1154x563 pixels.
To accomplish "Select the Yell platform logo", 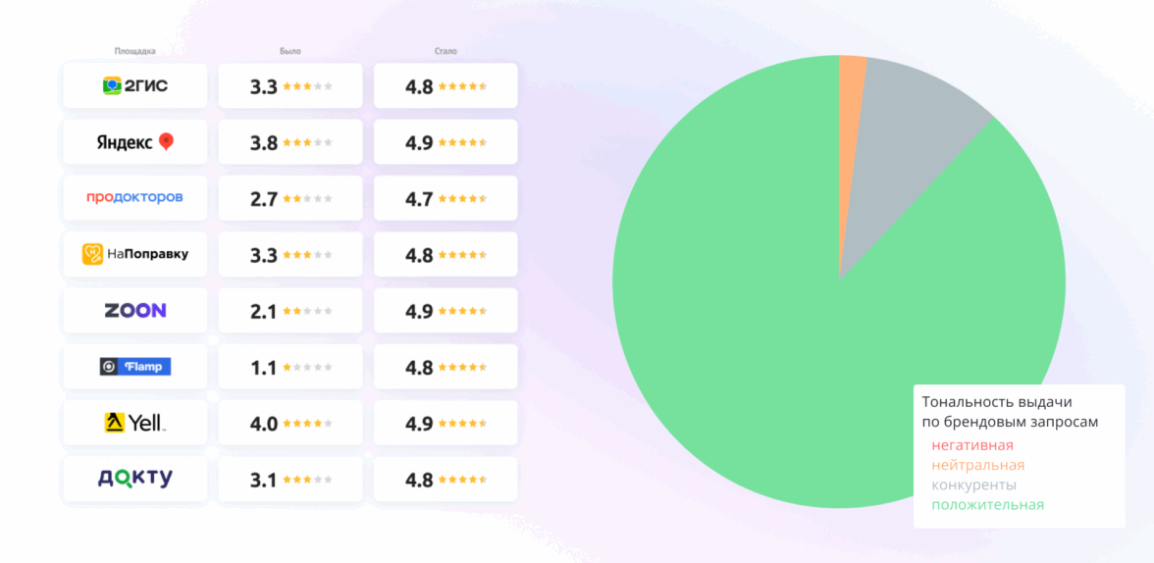I will click(135, 423).
